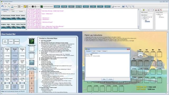This screenshot has width=169, height=95.
Task: Select the Crew sub-tab
Action: [x=13, y=11]
